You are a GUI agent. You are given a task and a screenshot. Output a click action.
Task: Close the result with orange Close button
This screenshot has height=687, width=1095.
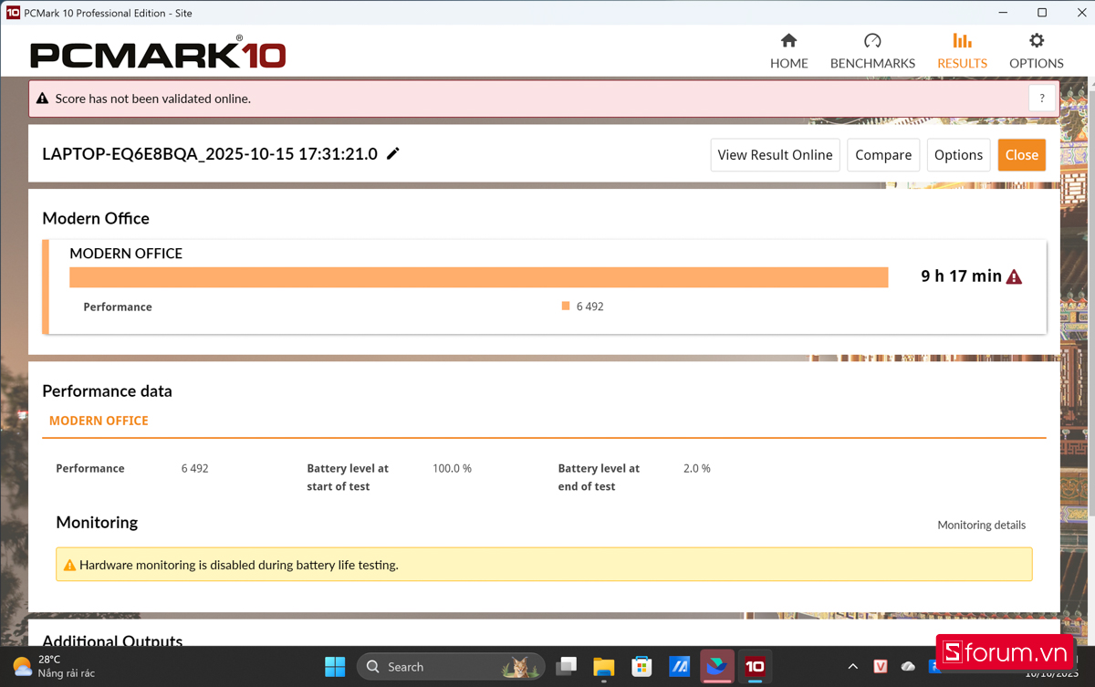pos(1021,155)
